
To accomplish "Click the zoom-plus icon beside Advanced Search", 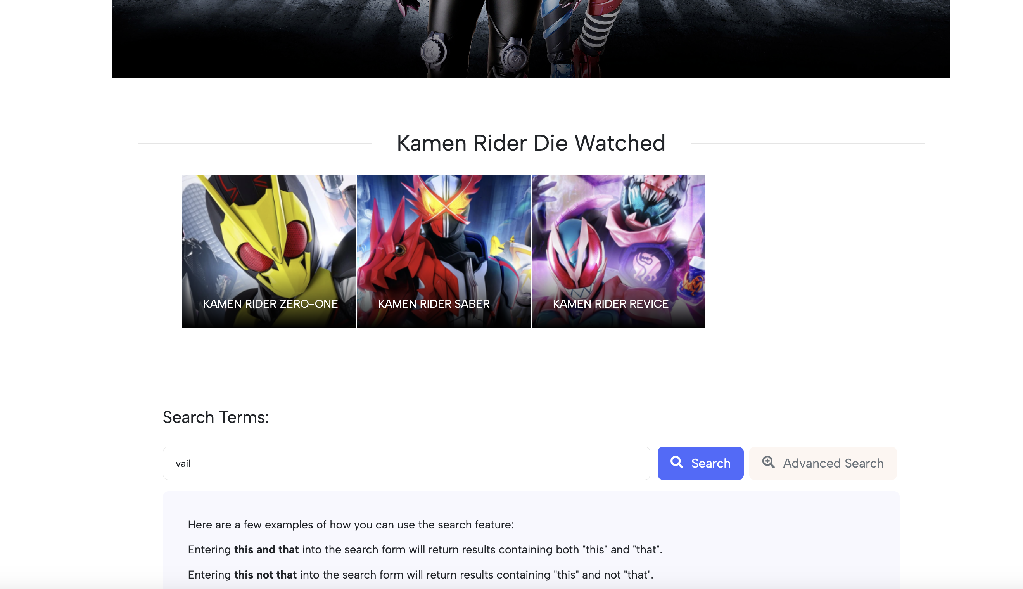I will (768, 462).
